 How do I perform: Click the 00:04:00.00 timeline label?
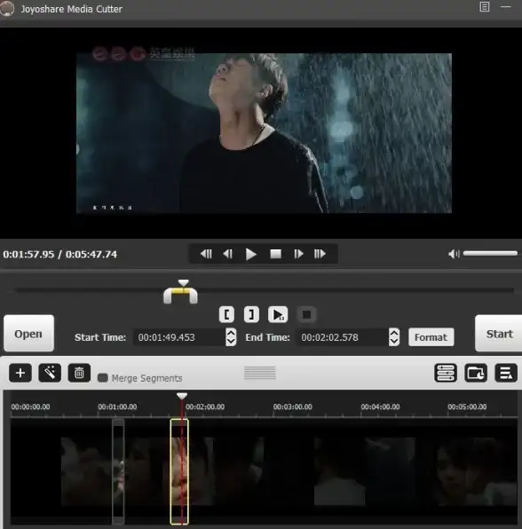pos(380,407)
